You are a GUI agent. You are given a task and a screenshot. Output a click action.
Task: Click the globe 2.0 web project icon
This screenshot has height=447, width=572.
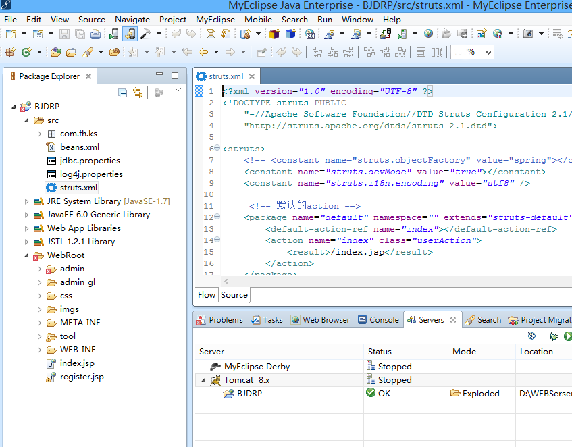[310, 34]
